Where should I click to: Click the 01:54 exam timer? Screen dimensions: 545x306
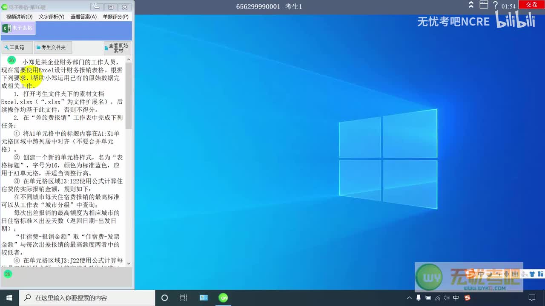coord(508,6)
